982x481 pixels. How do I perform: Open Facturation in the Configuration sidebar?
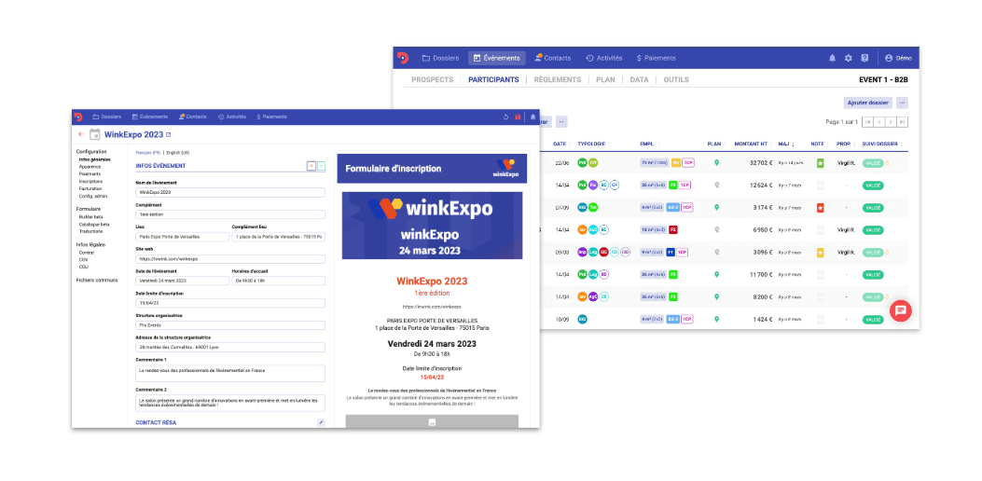(90, 188)
